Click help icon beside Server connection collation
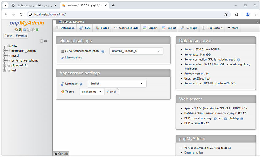The image size is (261, 157). coord(103,51)
